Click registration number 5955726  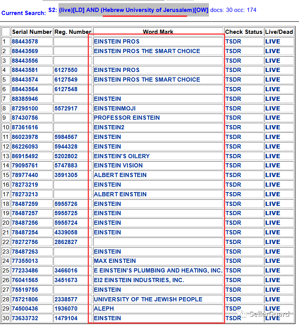[x=66, y=204]
